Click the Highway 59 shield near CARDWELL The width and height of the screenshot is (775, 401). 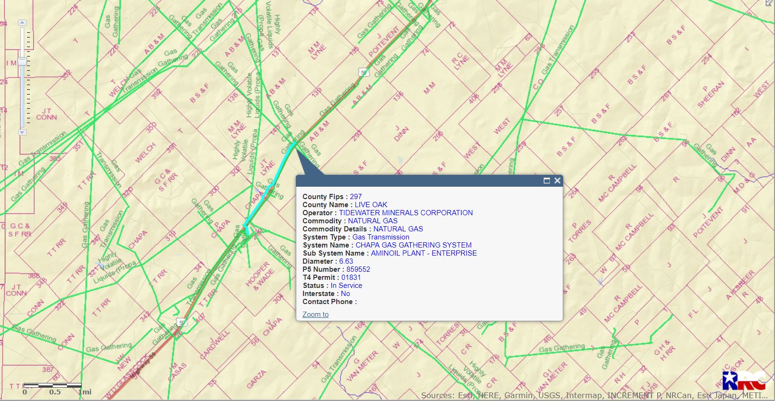click(x=182, y=323)
